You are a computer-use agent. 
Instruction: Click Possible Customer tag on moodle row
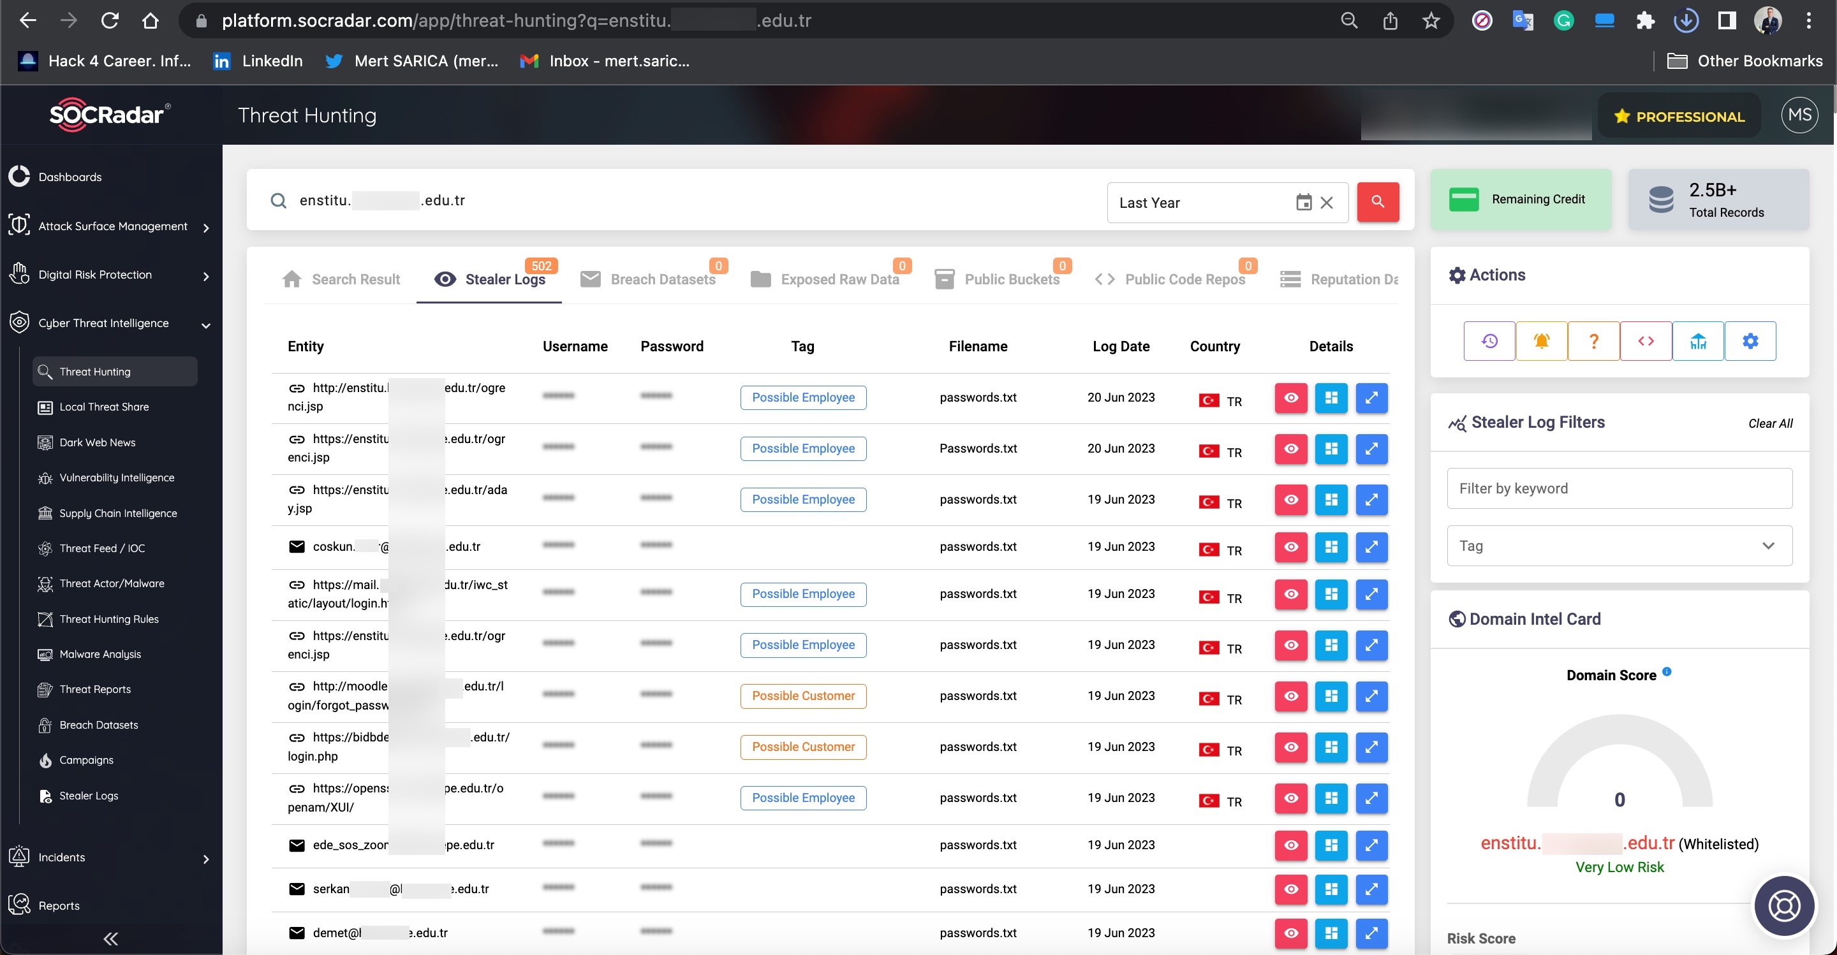803,696
